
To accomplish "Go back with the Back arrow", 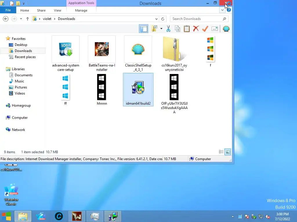I will click(6, 19).
